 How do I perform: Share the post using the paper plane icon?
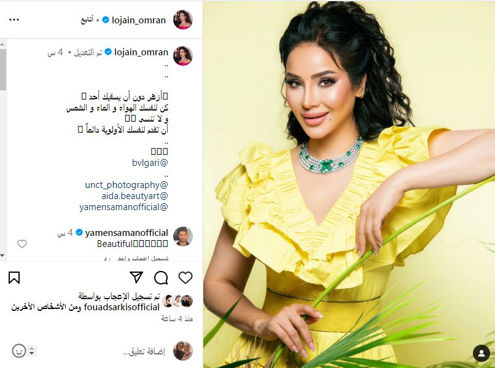pyautogui.click(x=136, y=277)
